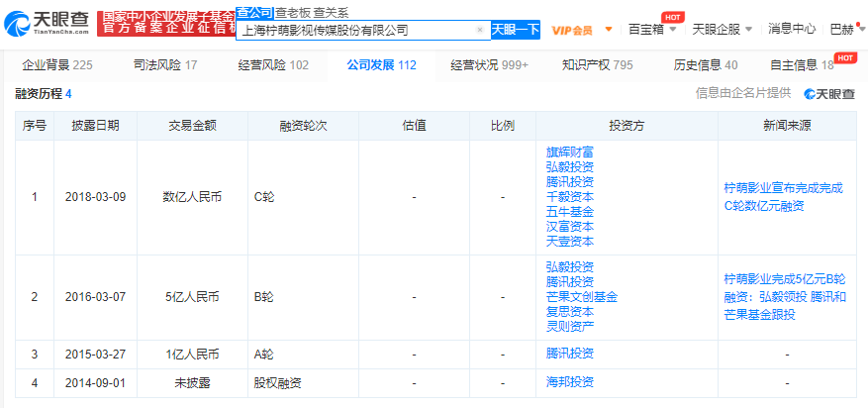Screen dimensions: 868x408
Task: Click date cell 2014-09-01
Action: click(x=95, y=382)
